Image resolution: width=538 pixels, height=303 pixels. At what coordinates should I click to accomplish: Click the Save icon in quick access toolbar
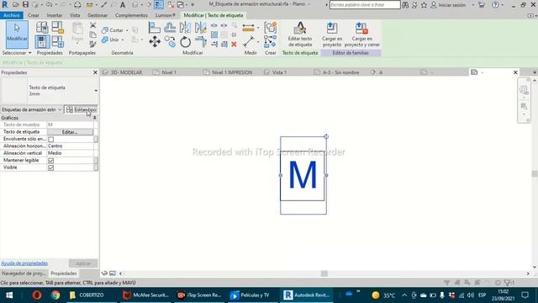point(25,5)
